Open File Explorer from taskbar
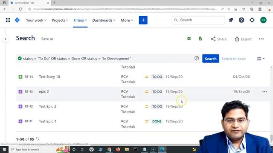This screenshot has height=153, width=273. (x=127, y=149)
